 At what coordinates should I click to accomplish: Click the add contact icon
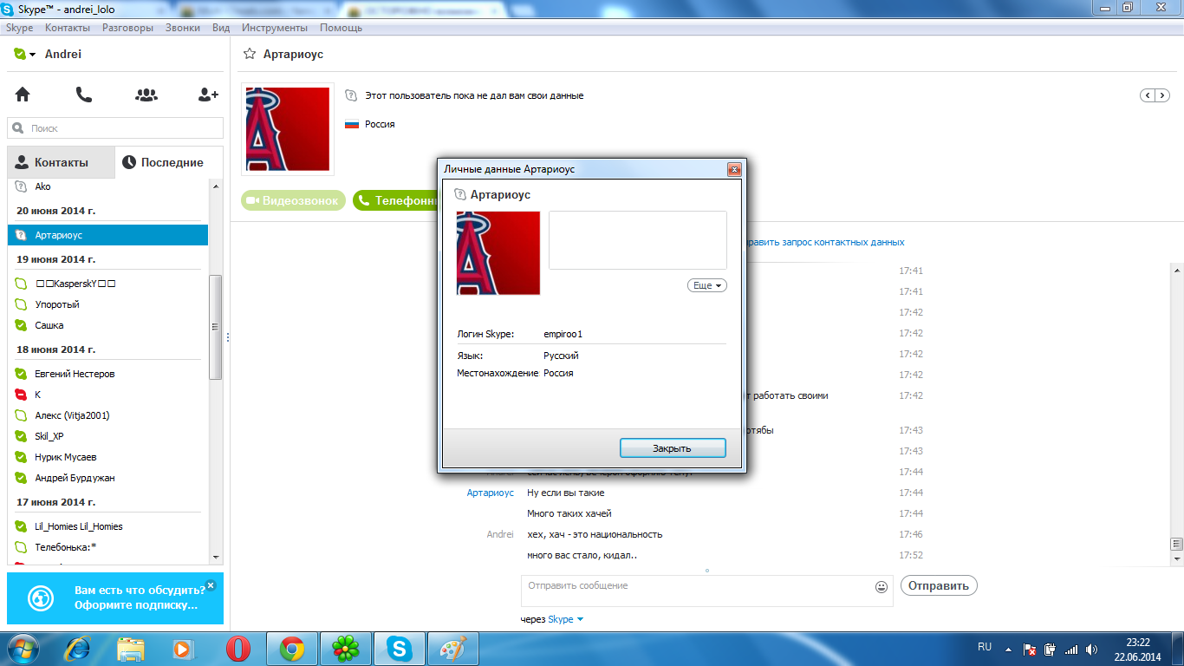point(208,95)
